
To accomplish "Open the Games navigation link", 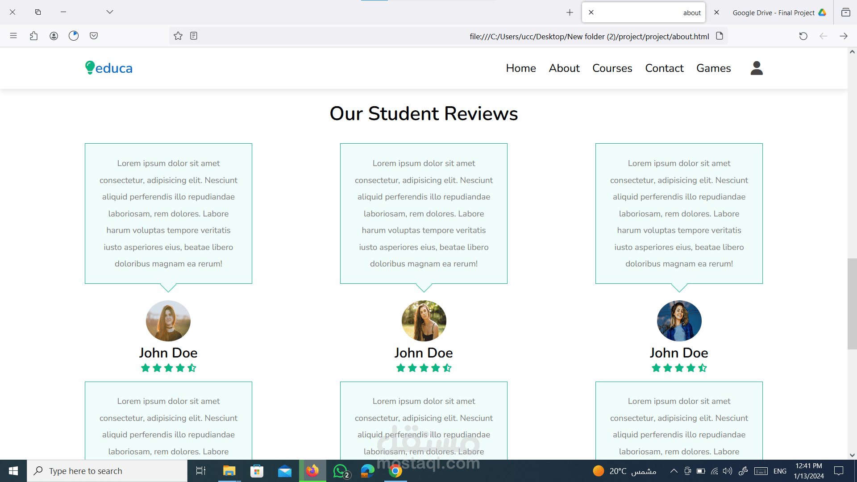I will point(713,68).
